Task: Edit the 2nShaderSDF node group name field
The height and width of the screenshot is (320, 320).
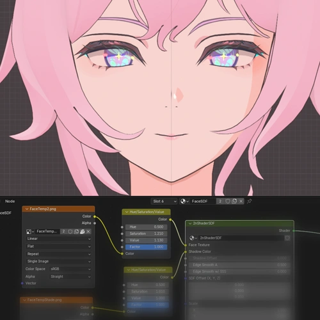Action: [241, 238]
